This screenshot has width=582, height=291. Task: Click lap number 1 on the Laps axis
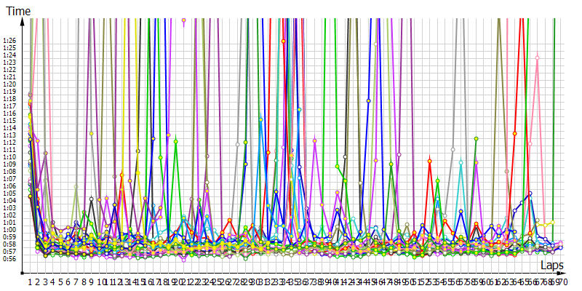point(30,281)
